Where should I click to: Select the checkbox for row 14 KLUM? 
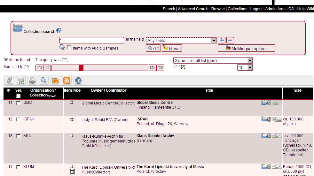18,167
